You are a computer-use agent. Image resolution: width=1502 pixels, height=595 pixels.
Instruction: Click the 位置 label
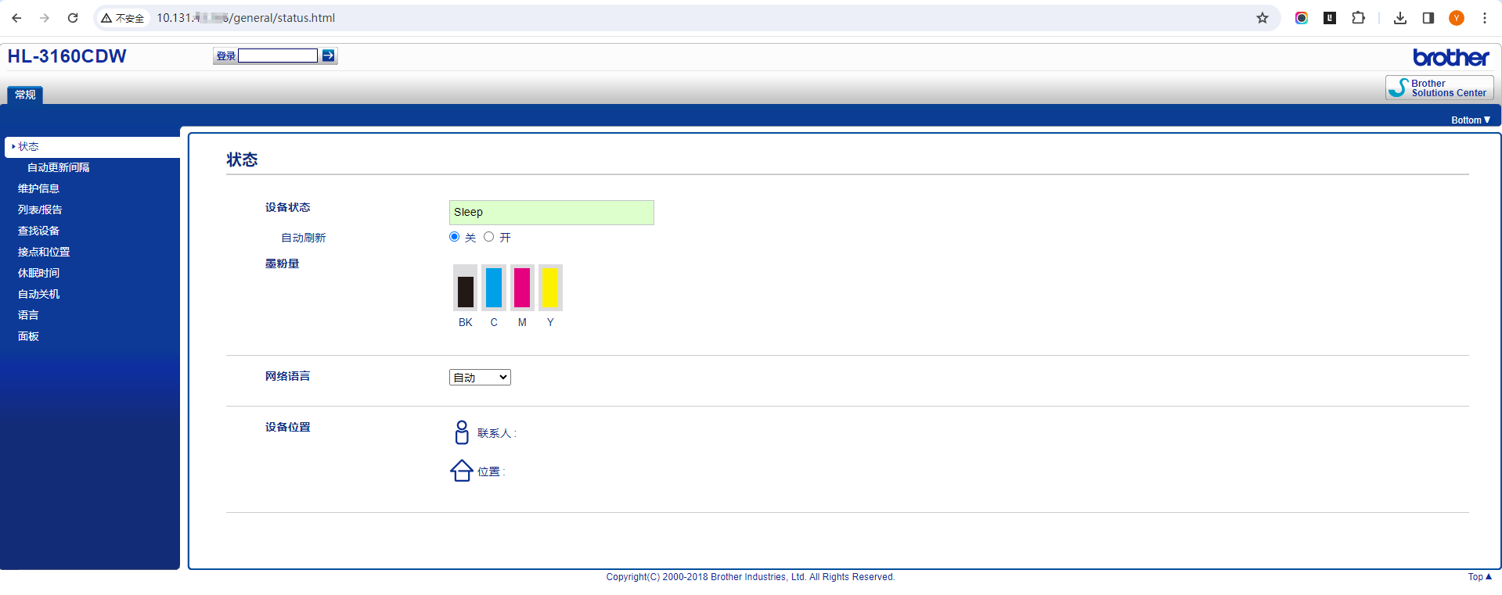tap(491, 471)
